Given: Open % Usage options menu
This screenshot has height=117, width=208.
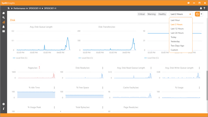Looking at the screenshot, I should point(199,88).
